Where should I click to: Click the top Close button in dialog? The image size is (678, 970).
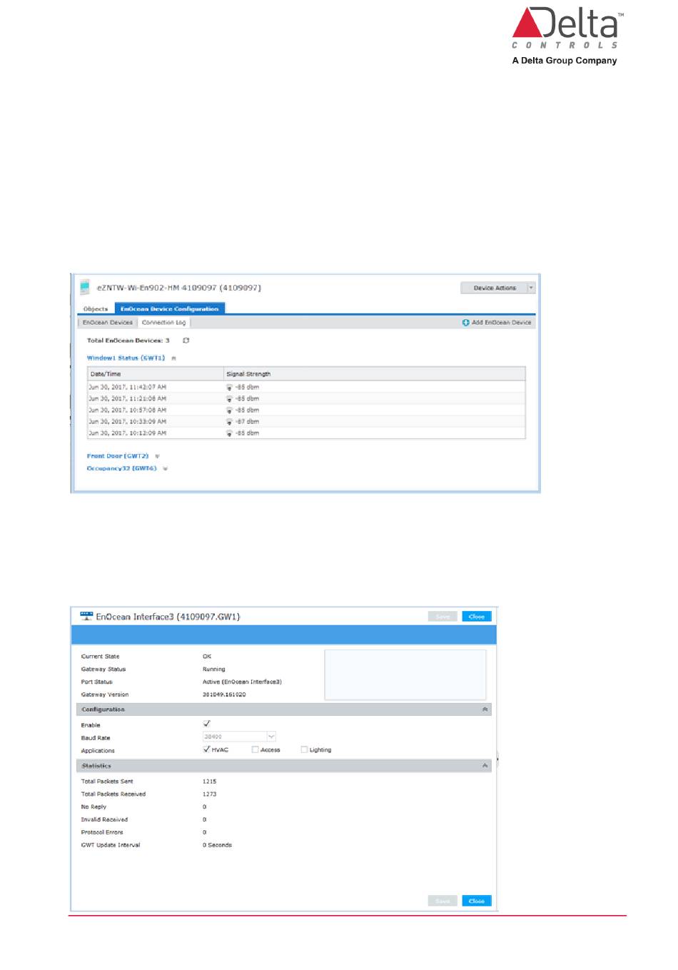click(x=477, y=617)
